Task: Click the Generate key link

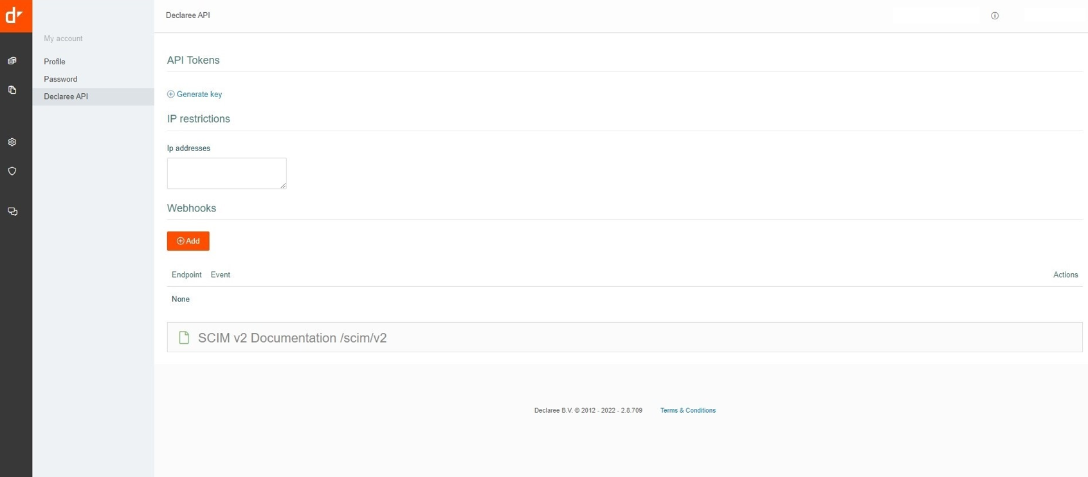Action: click(199, 94)
